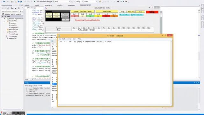Click the bookmark toggle icon in the toolbar

(118, 2)
